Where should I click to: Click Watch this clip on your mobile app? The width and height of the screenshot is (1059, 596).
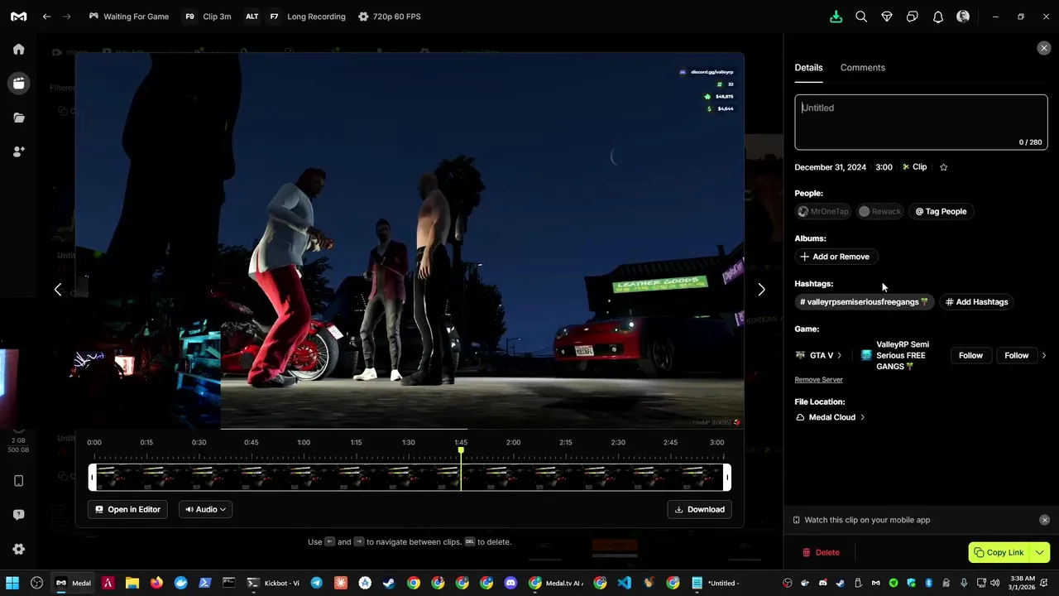coord(867,520)
